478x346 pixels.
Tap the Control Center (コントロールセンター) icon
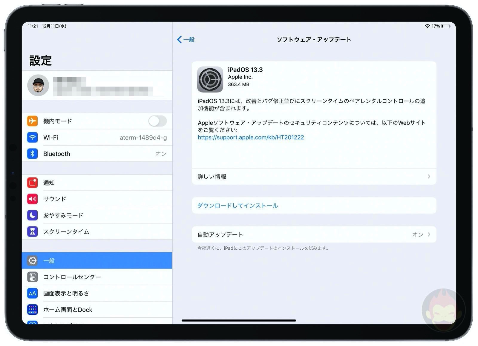(x=33, y=277)
